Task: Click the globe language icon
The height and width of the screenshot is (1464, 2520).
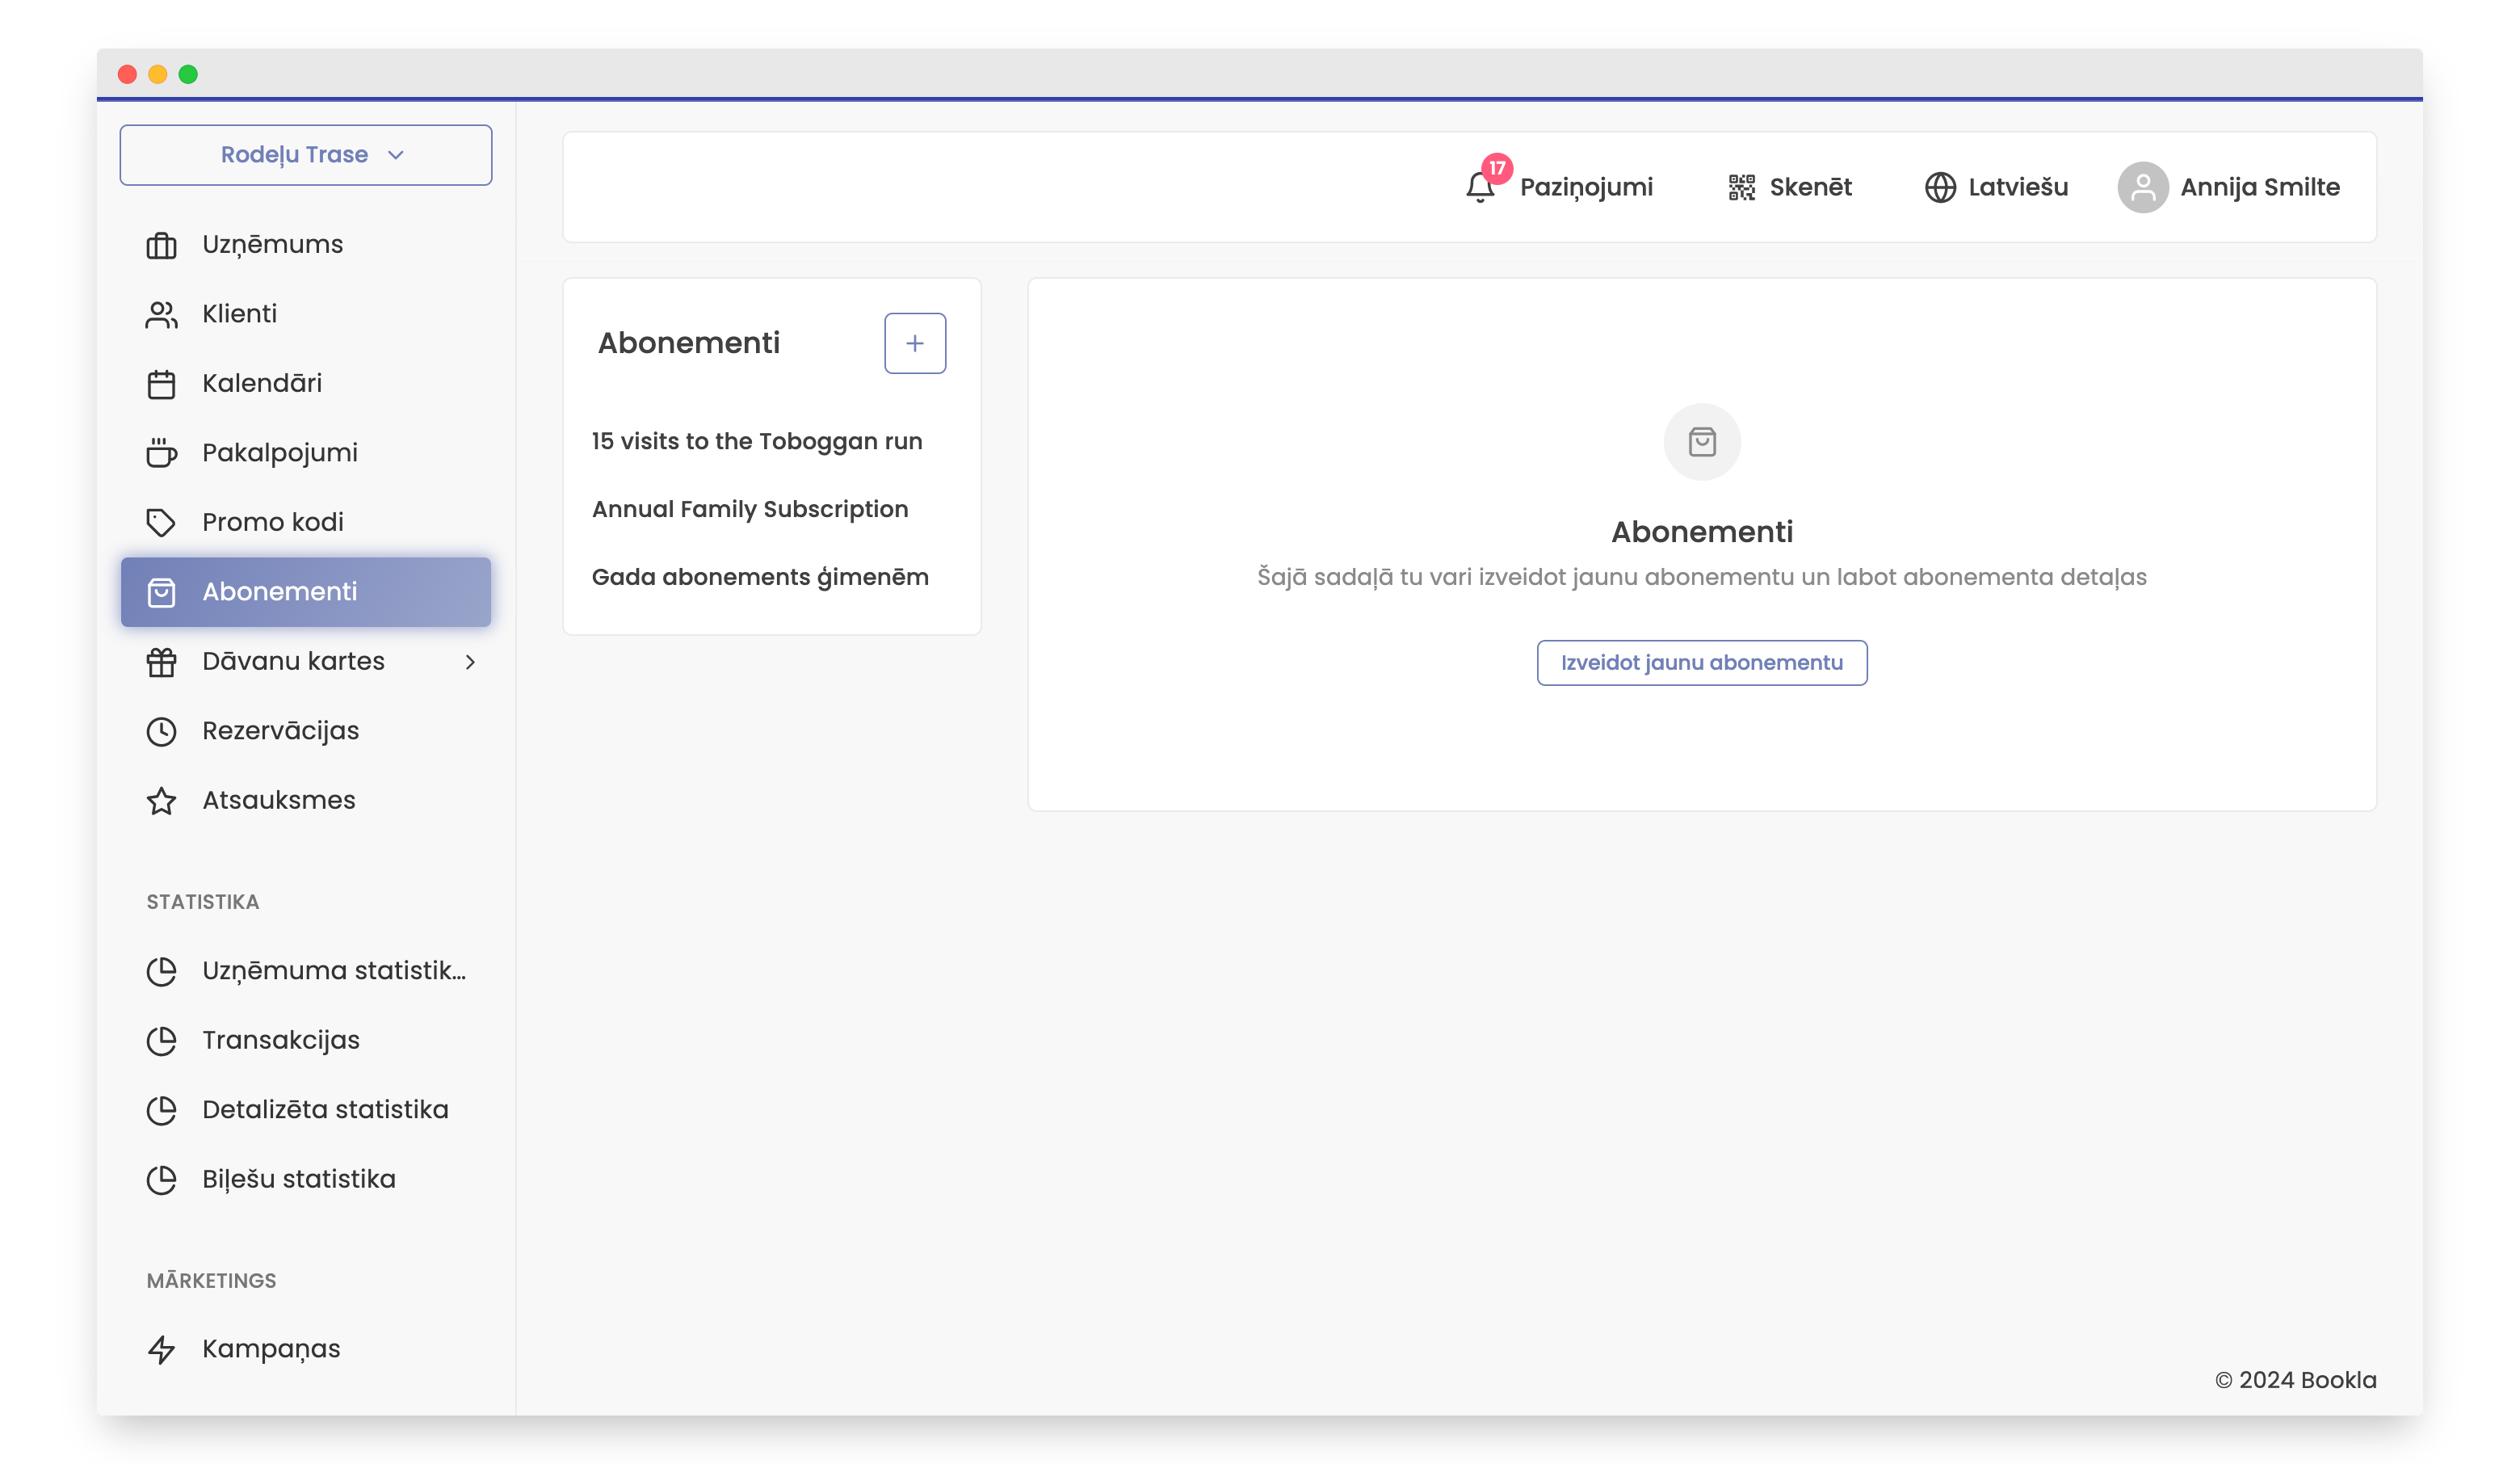Action: (1939, 187)
